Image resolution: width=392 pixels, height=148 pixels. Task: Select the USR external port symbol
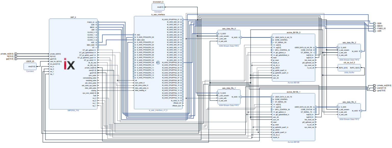pyautogui.click(x=375, y=31)
